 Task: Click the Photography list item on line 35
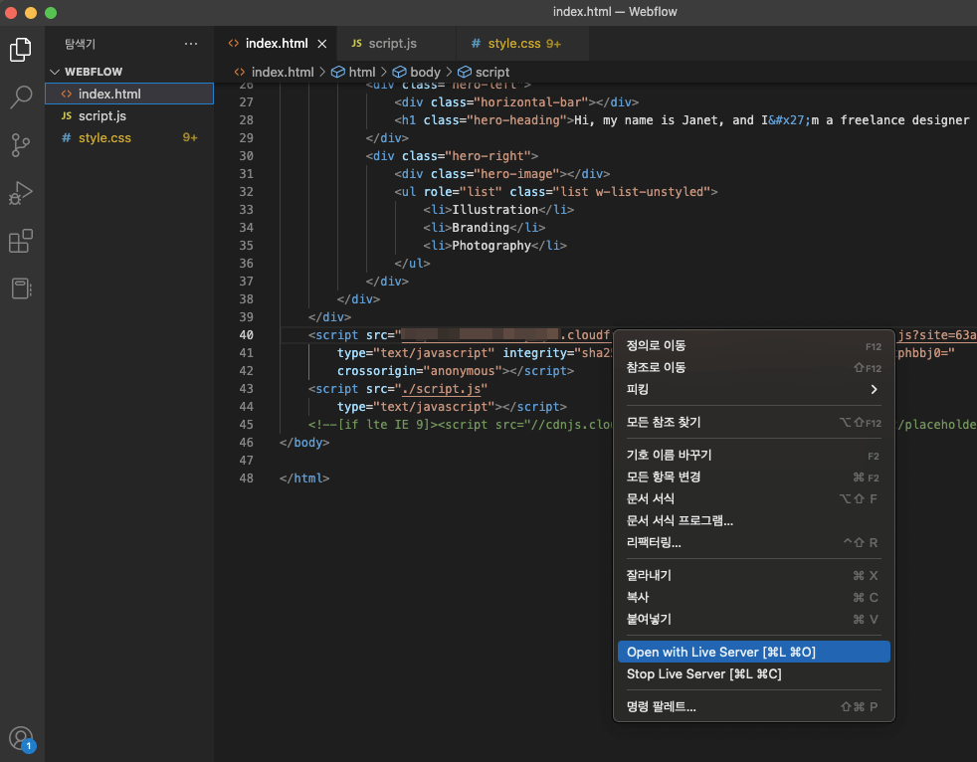pyautogui.click(x=491, y=246)
